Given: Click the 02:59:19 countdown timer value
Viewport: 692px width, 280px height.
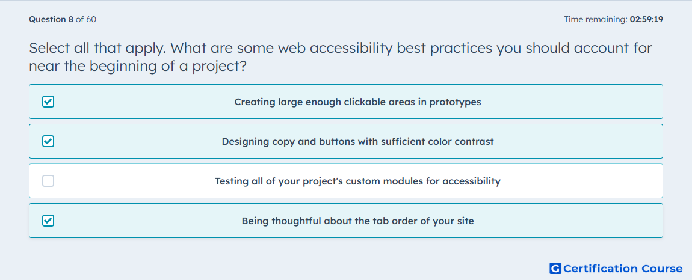Looking at the screenshot, I should pyautogui.click(x=646, y=19).
